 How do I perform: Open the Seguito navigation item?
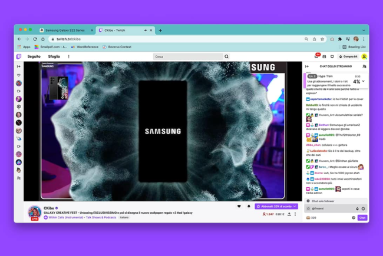coord(34,56)
